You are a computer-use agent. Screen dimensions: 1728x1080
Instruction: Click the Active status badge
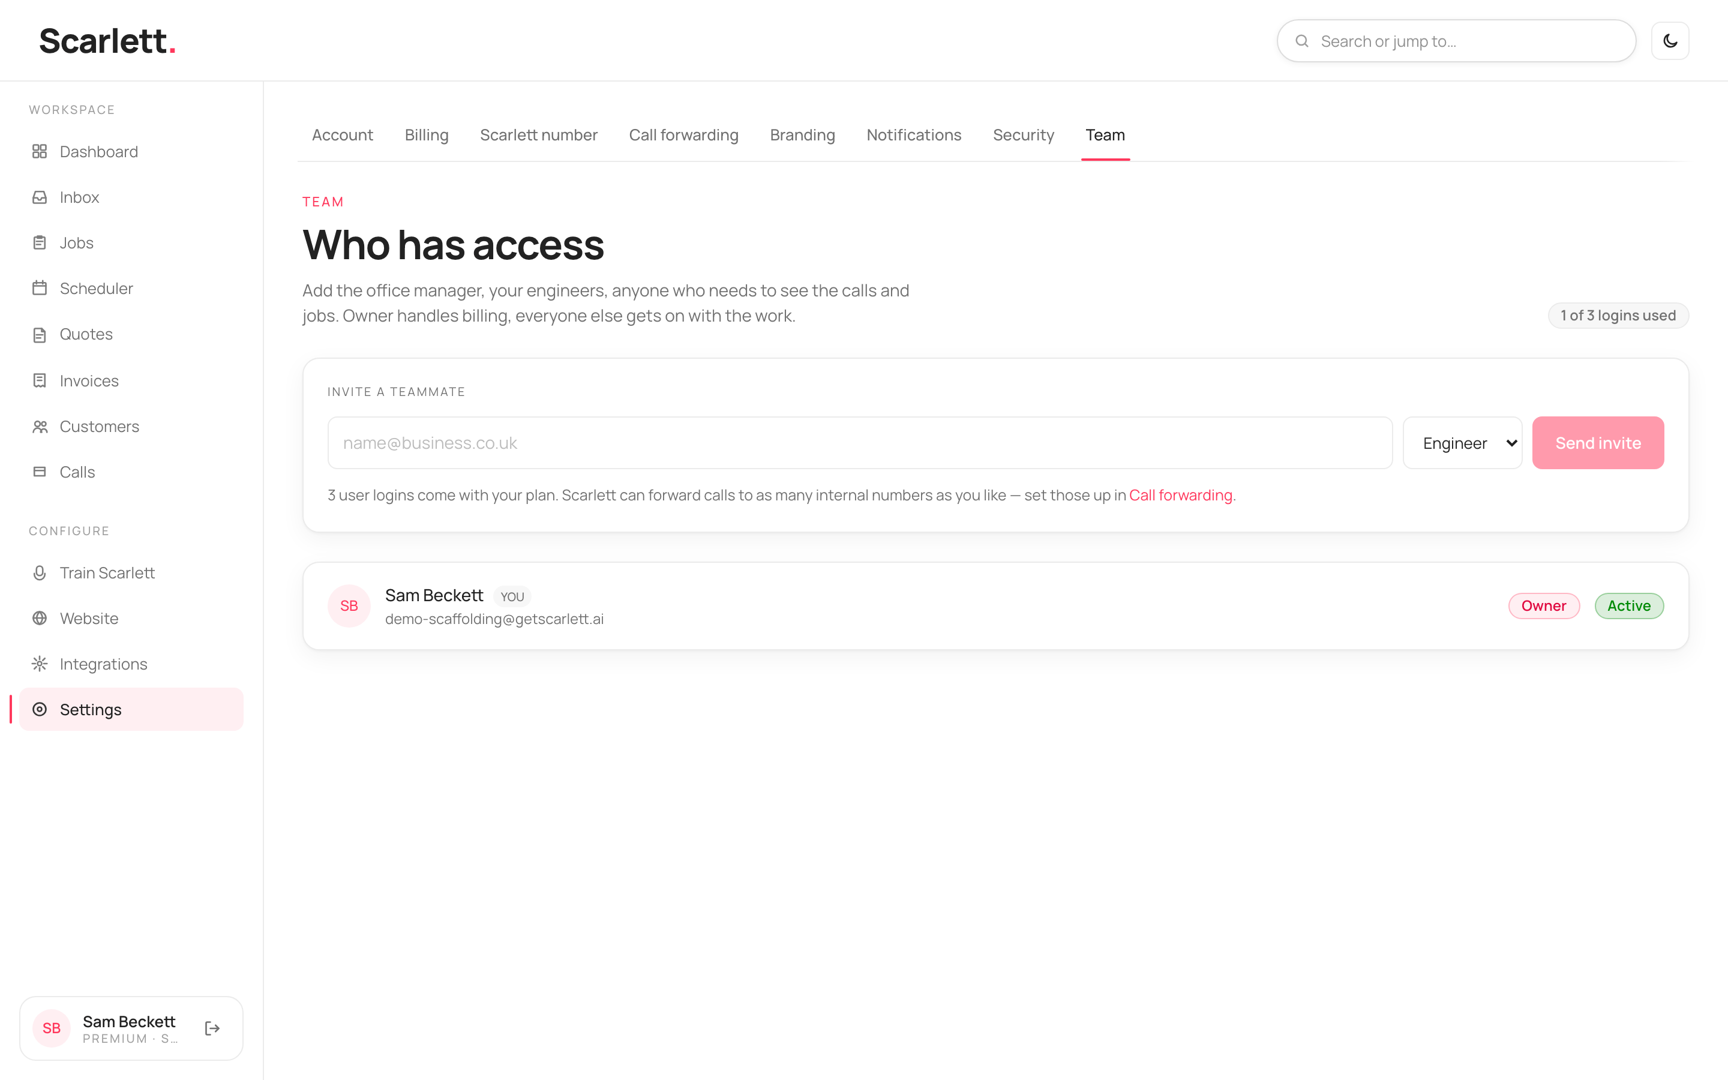pyautogui.click(x=1629, y=606)
